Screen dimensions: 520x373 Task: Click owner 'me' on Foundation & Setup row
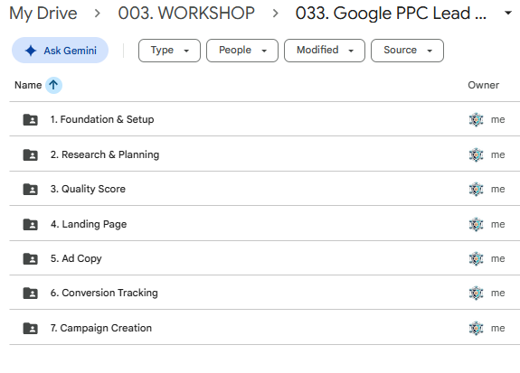point(497,119)
